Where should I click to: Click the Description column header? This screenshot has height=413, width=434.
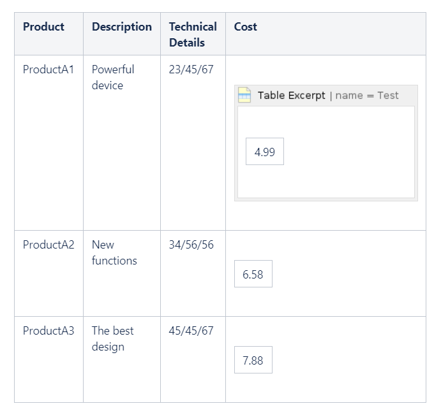click(121, 27)
